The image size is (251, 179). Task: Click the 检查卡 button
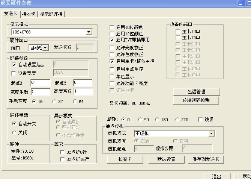coord(125,159)
